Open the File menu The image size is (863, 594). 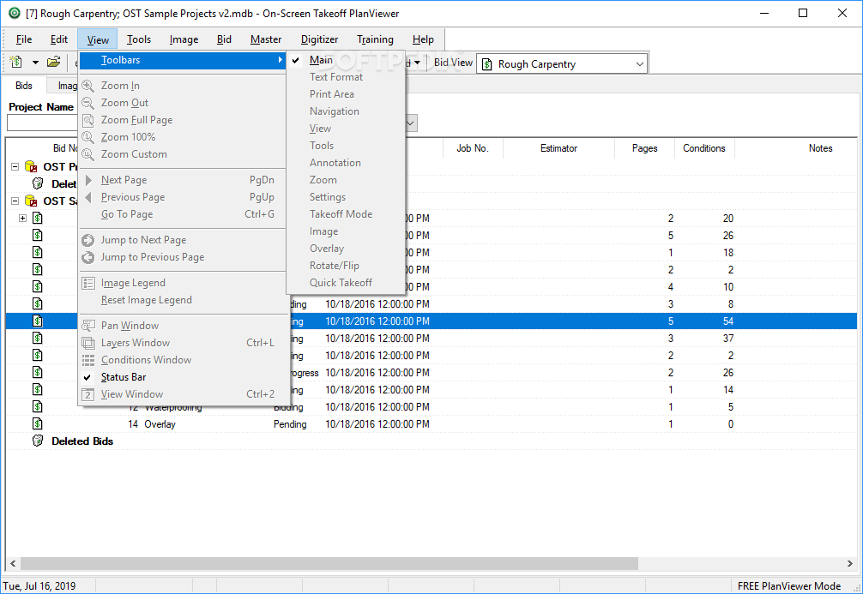pyautogui.click(x=24, y=39)
